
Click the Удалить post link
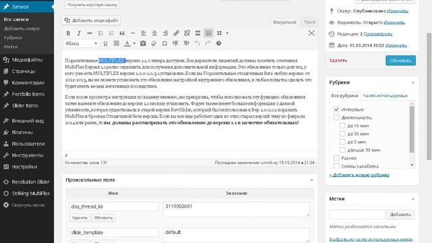point(338,60)
